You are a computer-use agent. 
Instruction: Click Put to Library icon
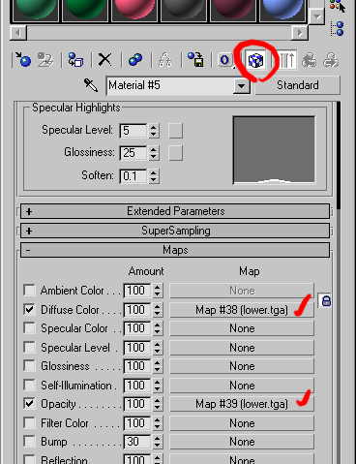[195, 60]
